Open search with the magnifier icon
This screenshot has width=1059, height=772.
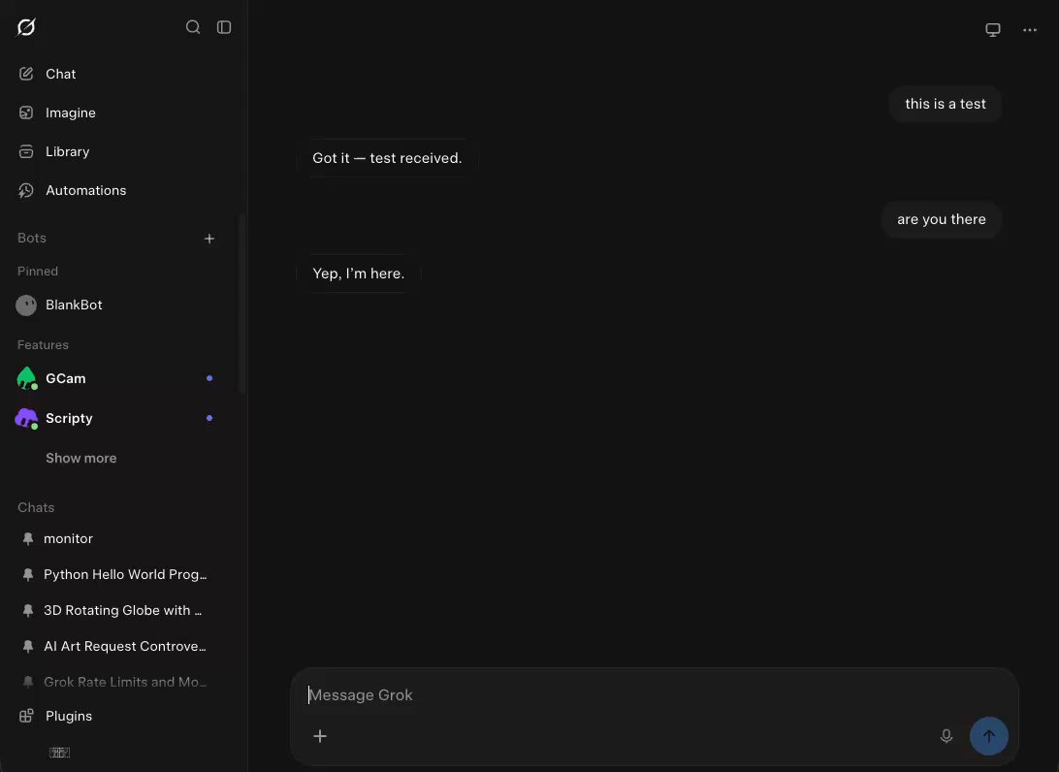tap(193, 27)
